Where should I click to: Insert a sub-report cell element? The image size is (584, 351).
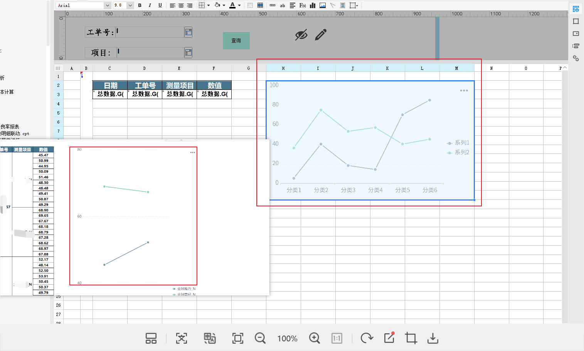click(343, 5)
